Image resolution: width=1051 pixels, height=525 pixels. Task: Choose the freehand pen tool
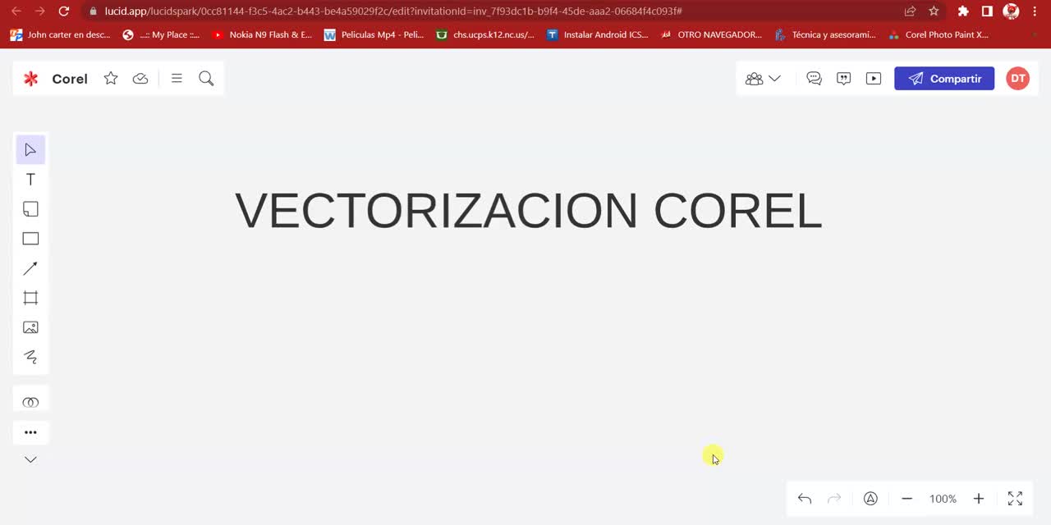(x=30, y=357)
